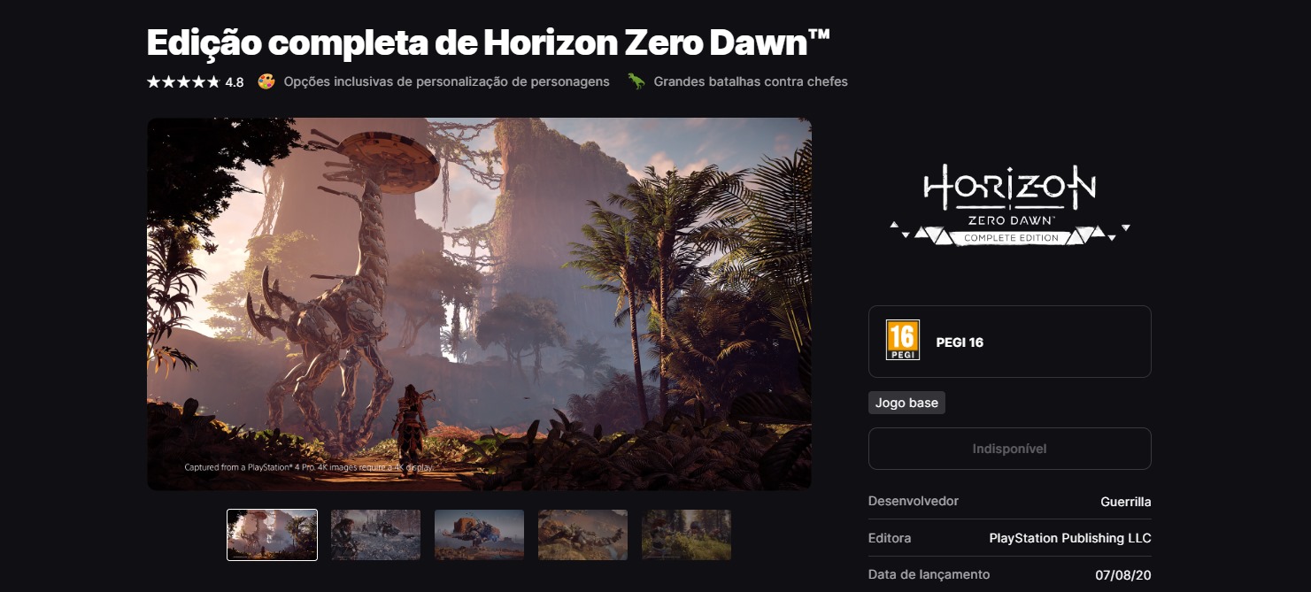The height and width of the screenshot is (592, 1311).
Task: Click the five-star rating icons
Action: click(x=183, y=81)
